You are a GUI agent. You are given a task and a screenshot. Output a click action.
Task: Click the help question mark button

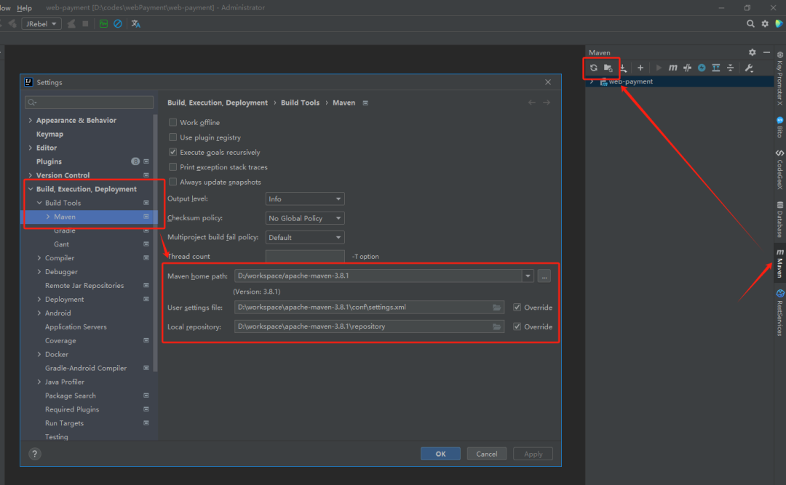[35, 454]
